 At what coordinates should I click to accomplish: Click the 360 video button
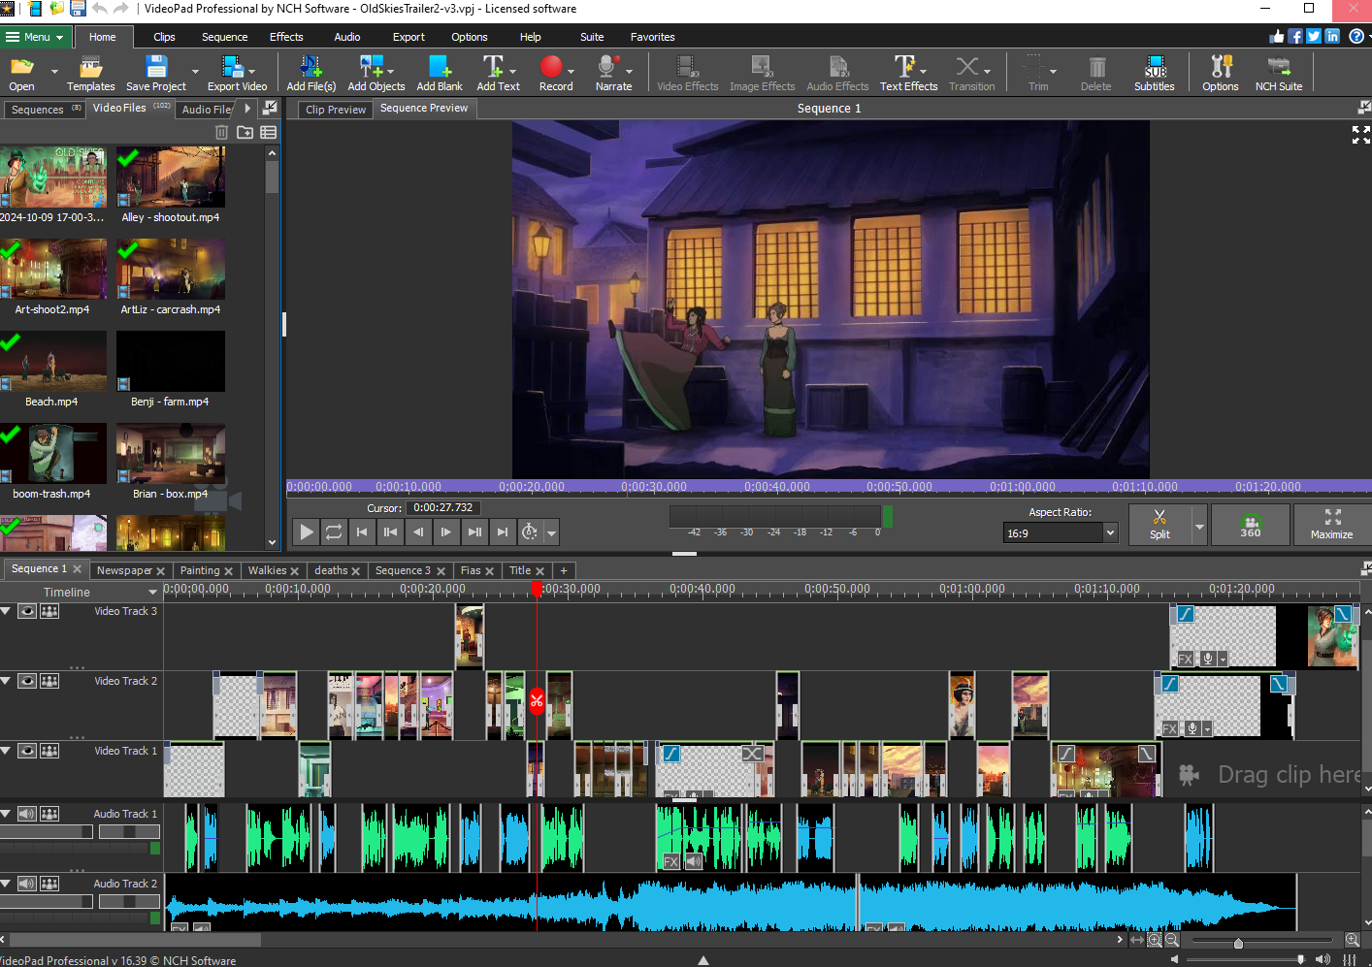(x=1251, y=524)
